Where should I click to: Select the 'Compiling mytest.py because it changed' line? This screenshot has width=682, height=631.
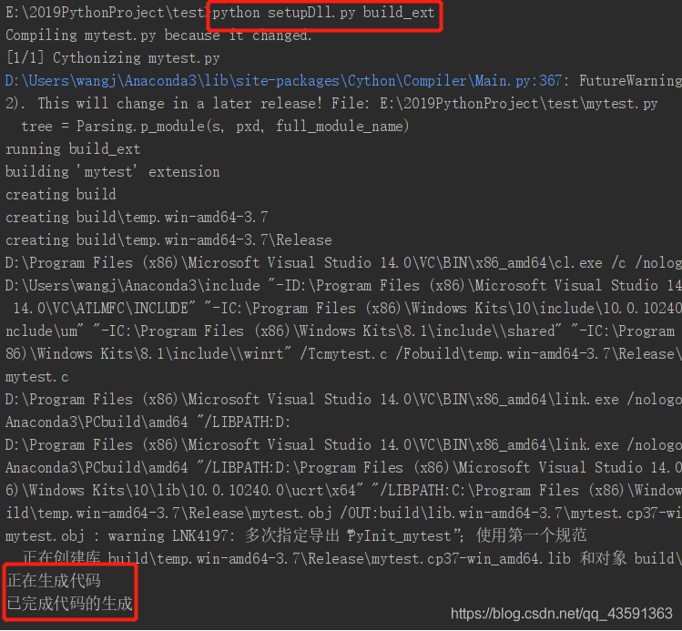tap(158, 36)
